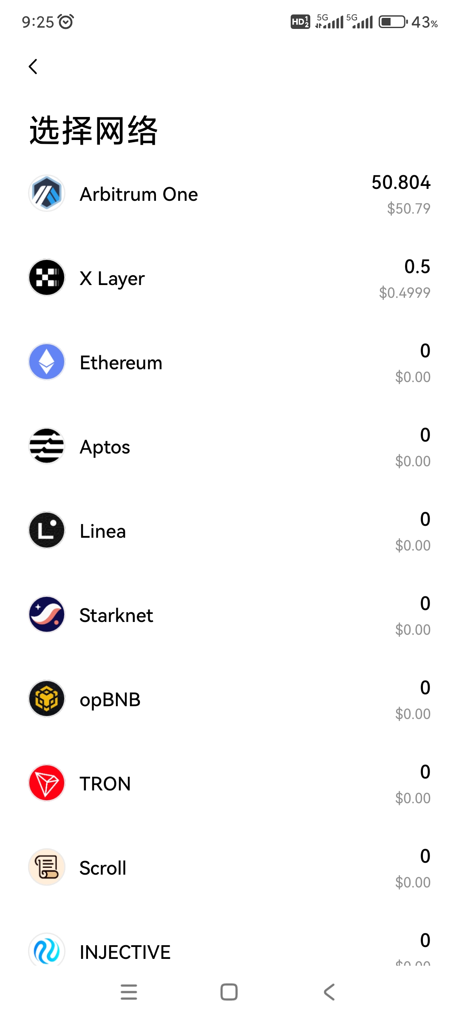Screen dimensions: 459x1021
Task: Tap the INJECTIVE blue swirl icon
Action: [x=47, y=950]
